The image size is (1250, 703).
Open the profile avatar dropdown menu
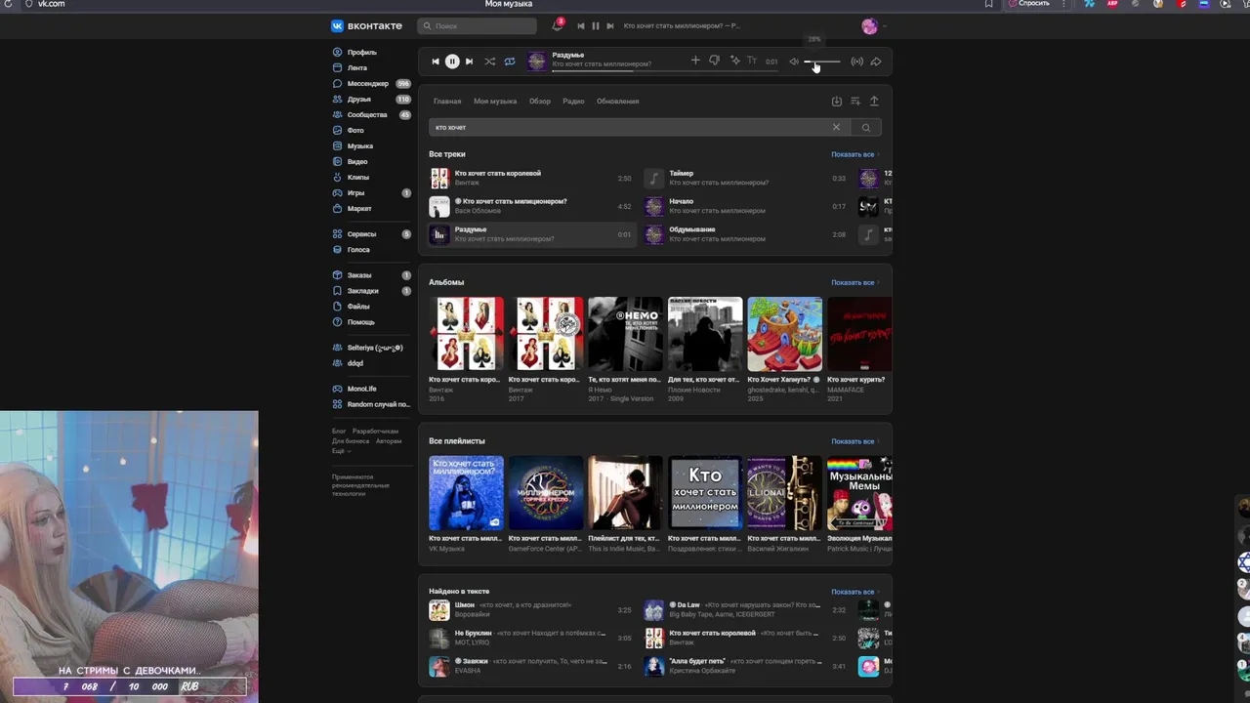pyautogui.click(x=873, y=26)
